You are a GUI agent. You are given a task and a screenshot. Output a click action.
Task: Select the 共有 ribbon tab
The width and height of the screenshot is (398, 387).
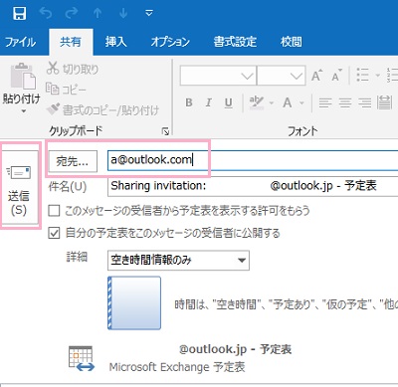71,42
